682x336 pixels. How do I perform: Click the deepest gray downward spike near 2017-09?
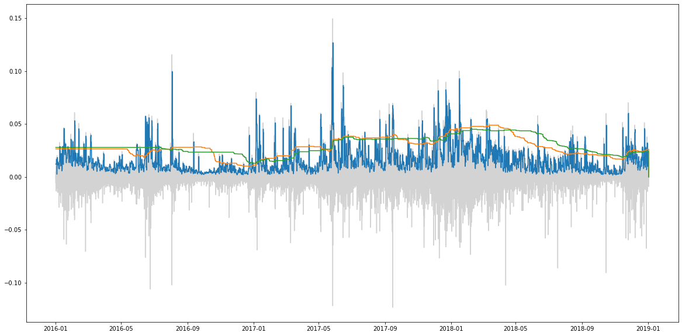(393, 307)
